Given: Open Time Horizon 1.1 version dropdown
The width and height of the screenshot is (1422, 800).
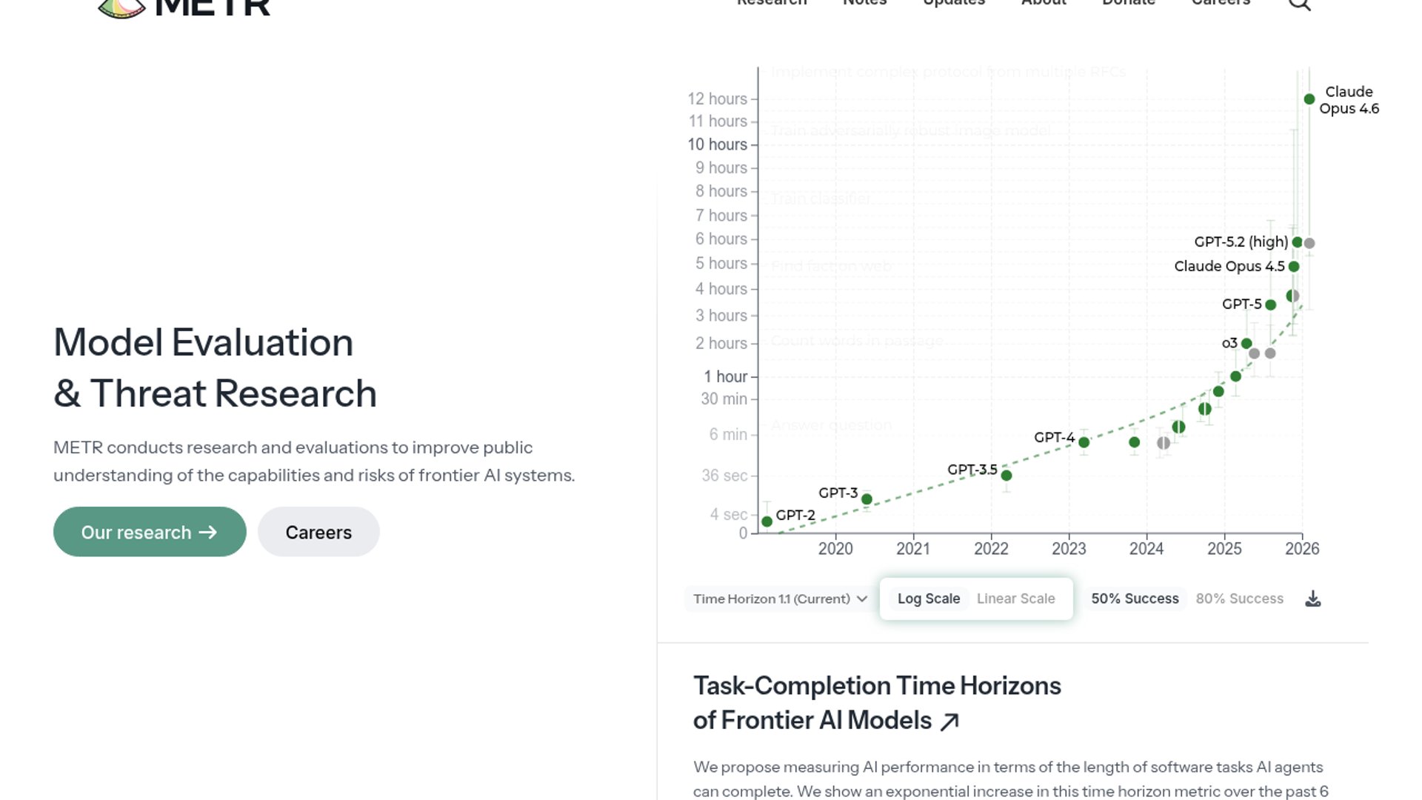Looking at the screenshot, I should [779, 599].
